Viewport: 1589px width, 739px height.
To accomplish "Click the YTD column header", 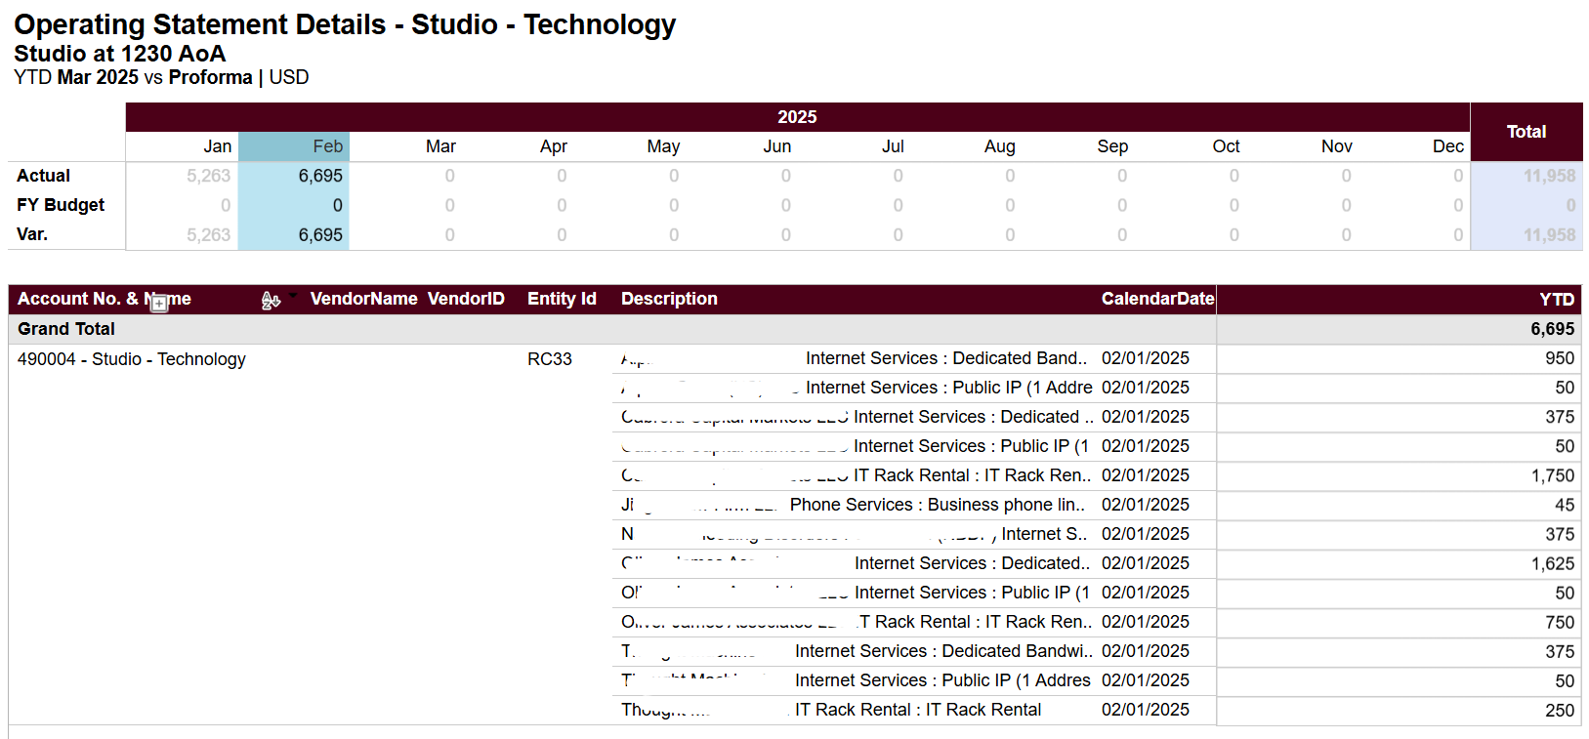I will [1556, 300].
